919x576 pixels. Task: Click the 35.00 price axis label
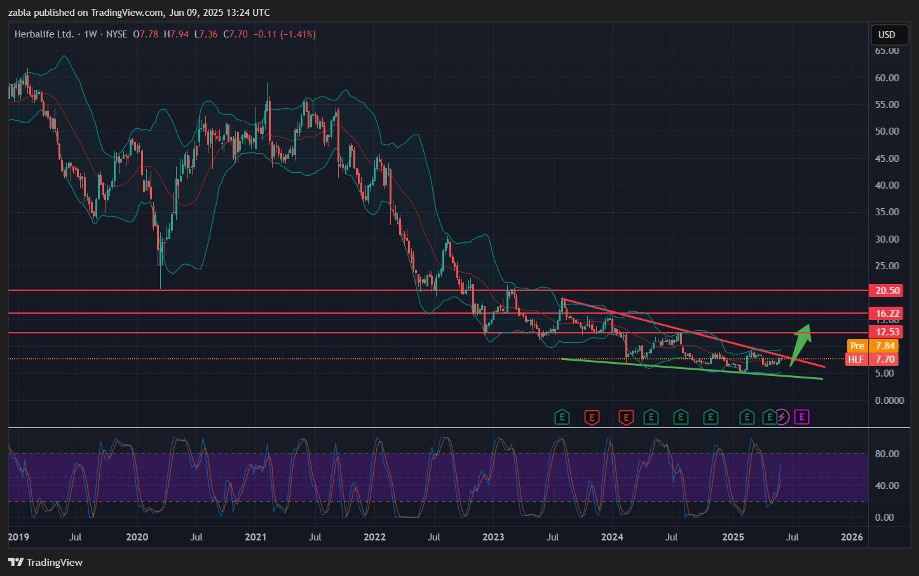click(x=887, y=212)
